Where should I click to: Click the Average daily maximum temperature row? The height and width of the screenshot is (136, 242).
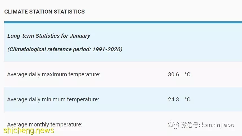[123, 74]
